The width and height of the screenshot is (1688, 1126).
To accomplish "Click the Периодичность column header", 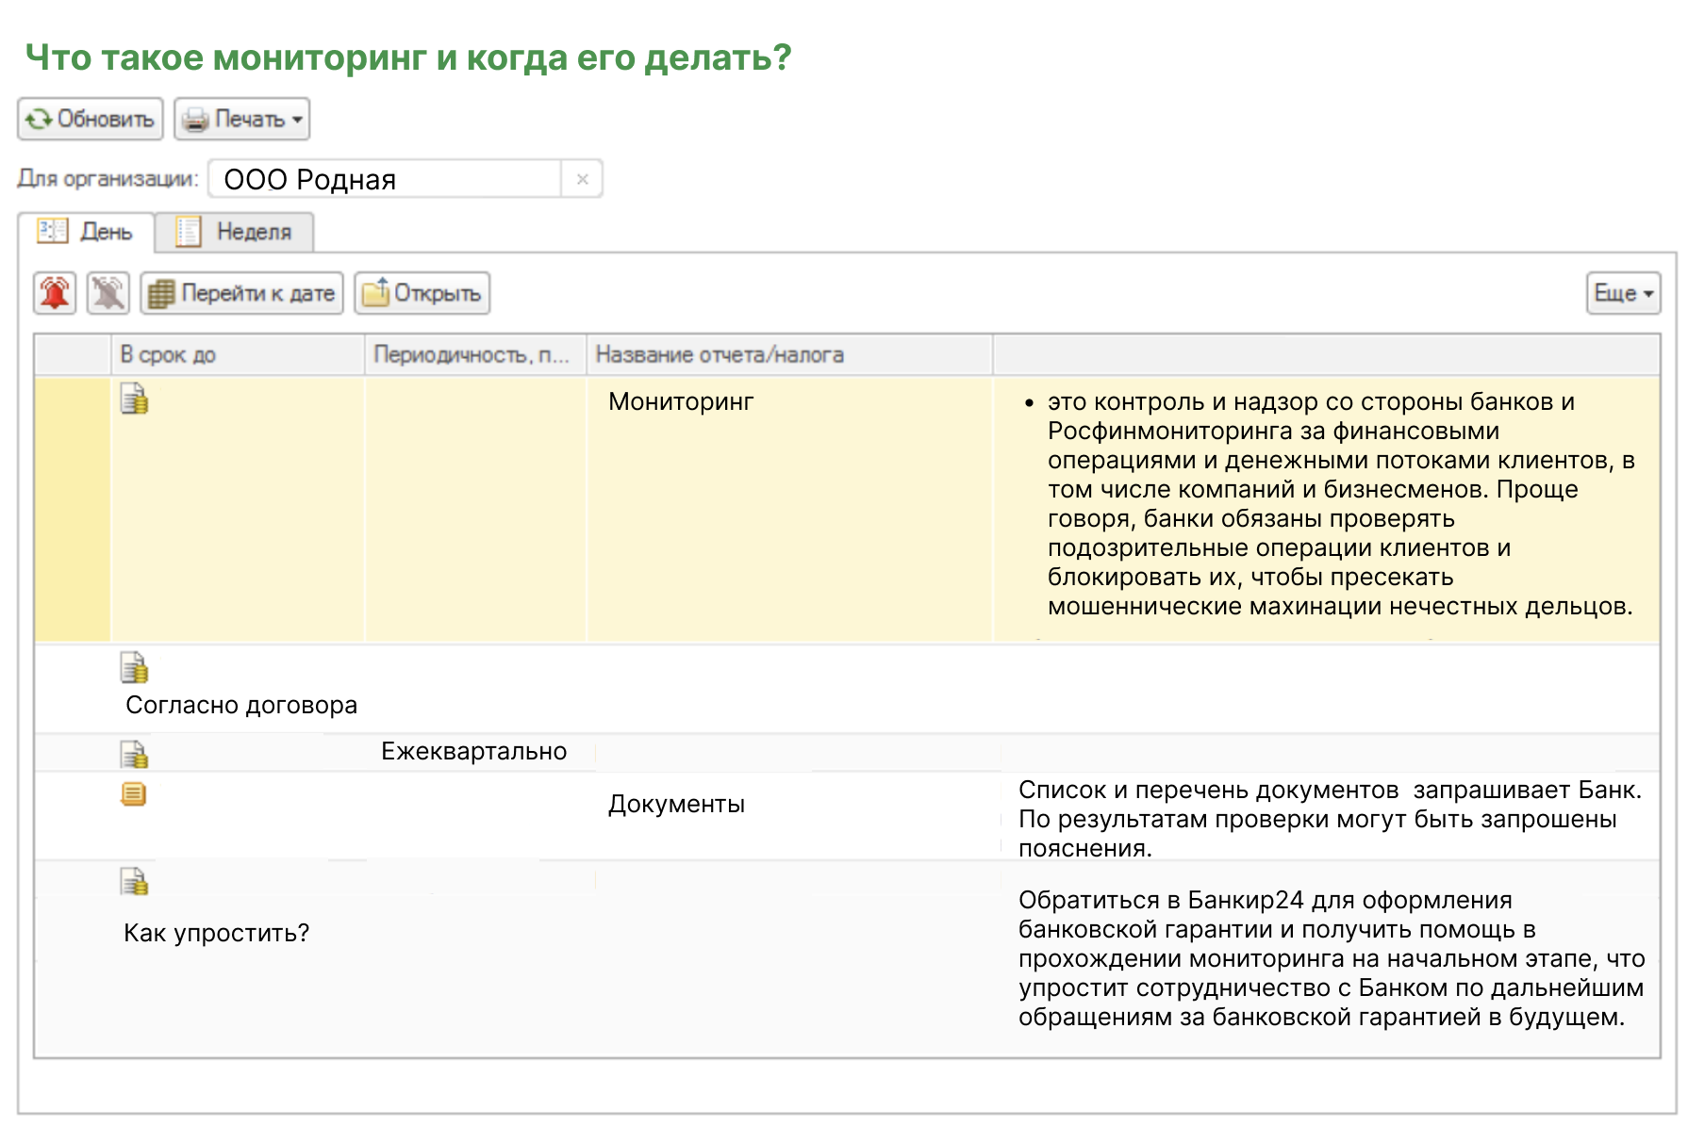I will pyautogui.click(x=474, y=355).
